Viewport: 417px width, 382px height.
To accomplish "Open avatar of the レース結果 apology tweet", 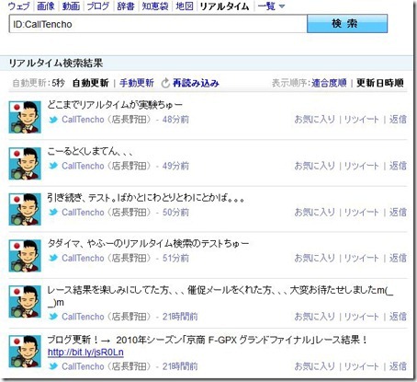I will 25,302.
